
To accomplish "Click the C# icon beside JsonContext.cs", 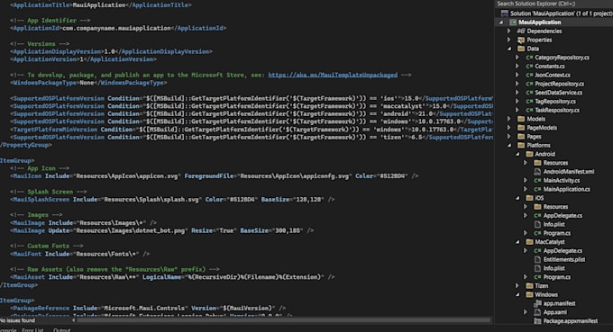I will tap(529, 75).
